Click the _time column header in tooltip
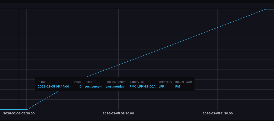 point(41,82)
